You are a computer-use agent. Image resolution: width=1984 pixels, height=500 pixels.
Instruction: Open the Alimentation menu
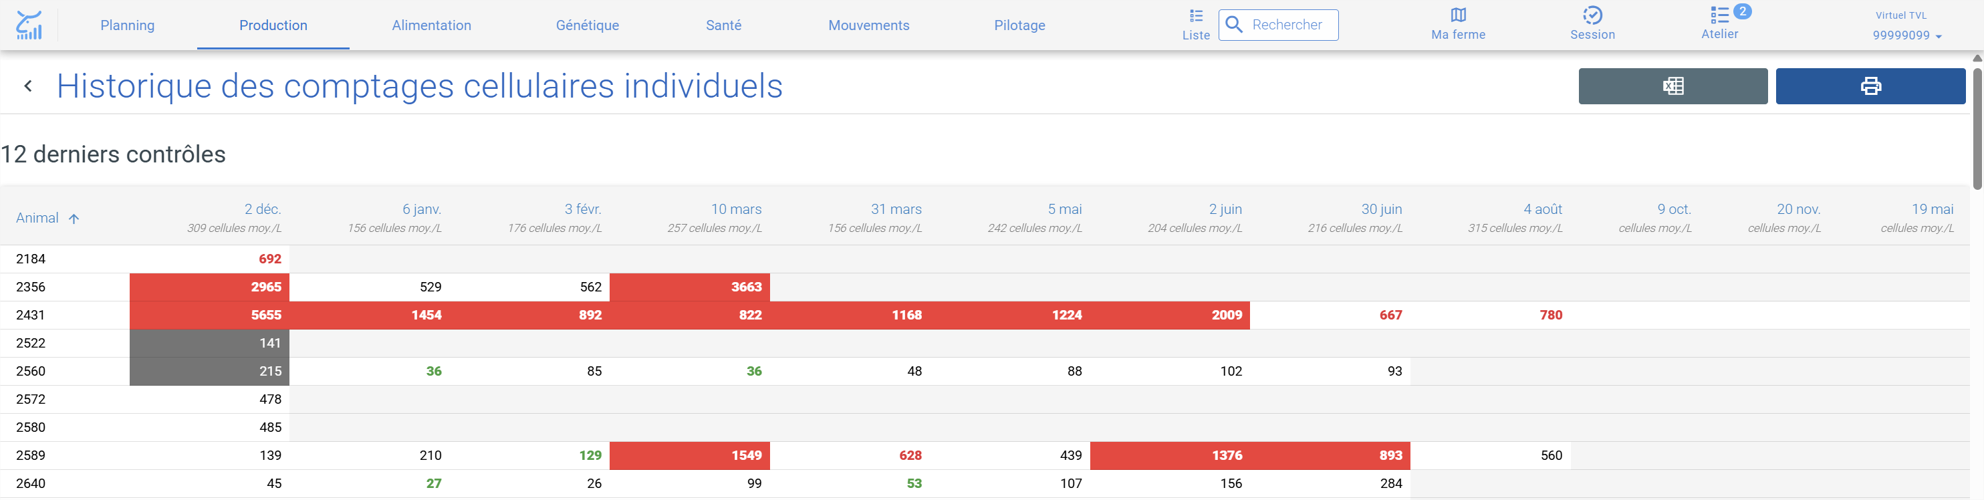[x=431, y=25]
